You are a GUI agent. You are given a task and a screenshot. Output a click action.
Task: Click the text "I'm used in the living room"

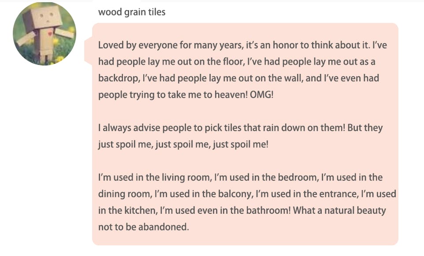point(154,178)
